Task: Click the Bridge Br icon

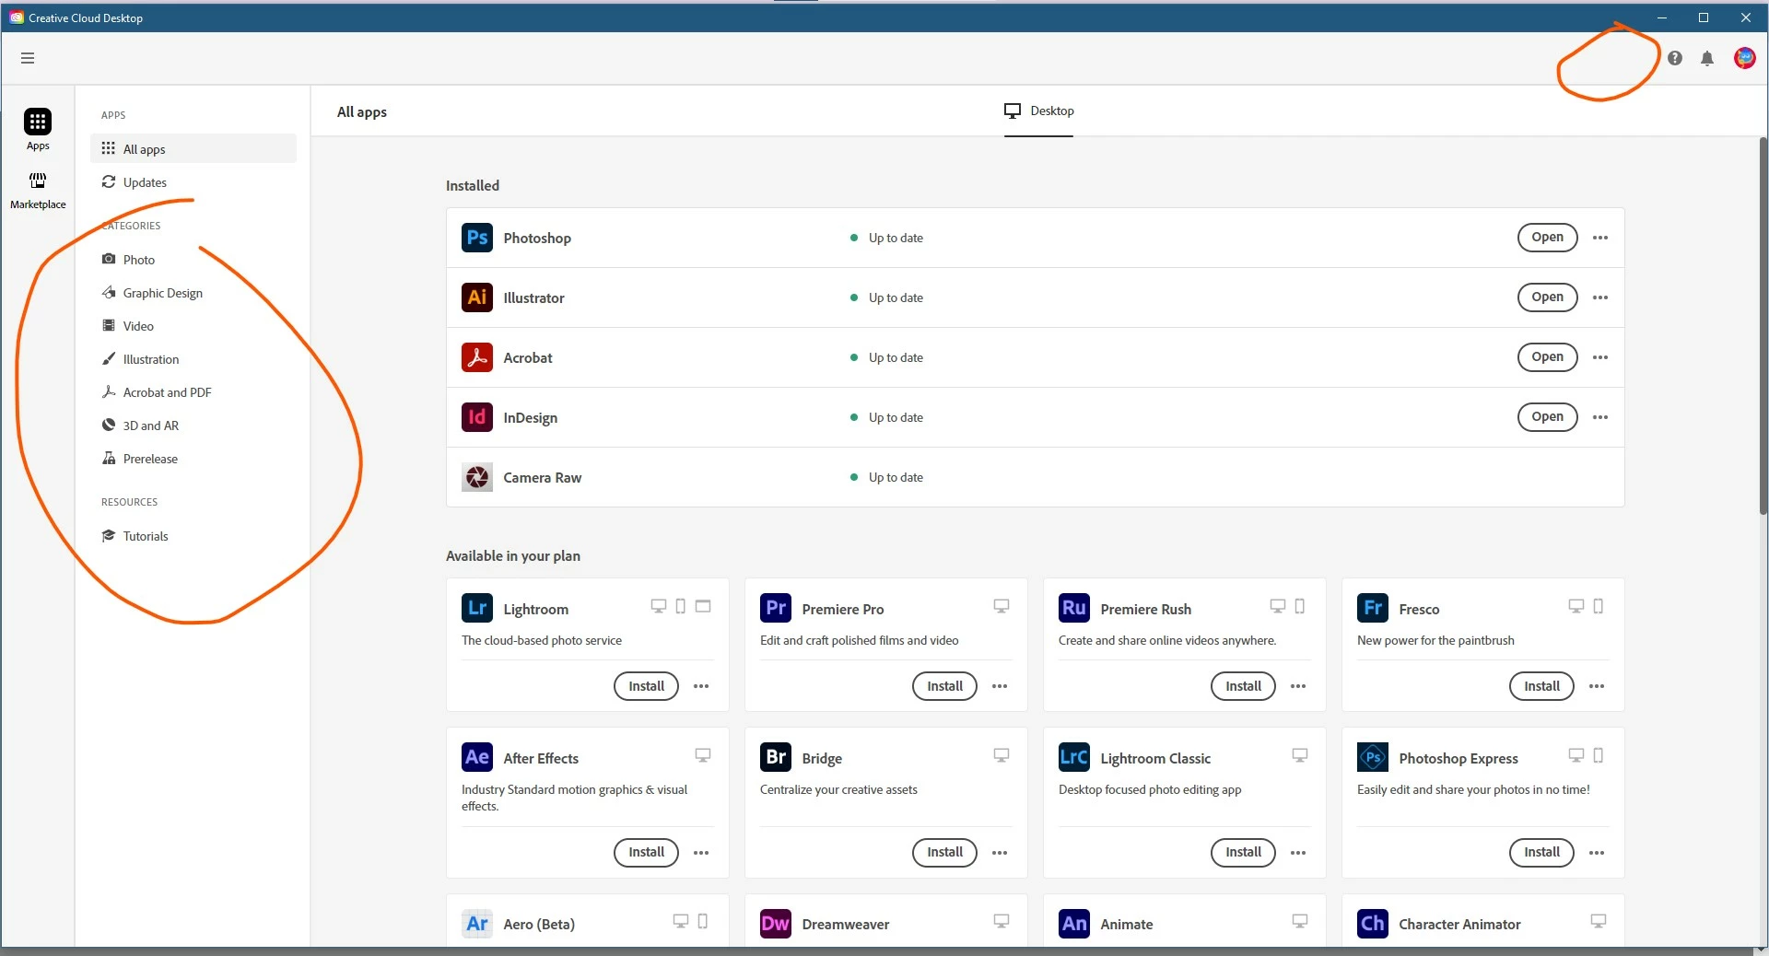Action: click(x=776, y=757)
